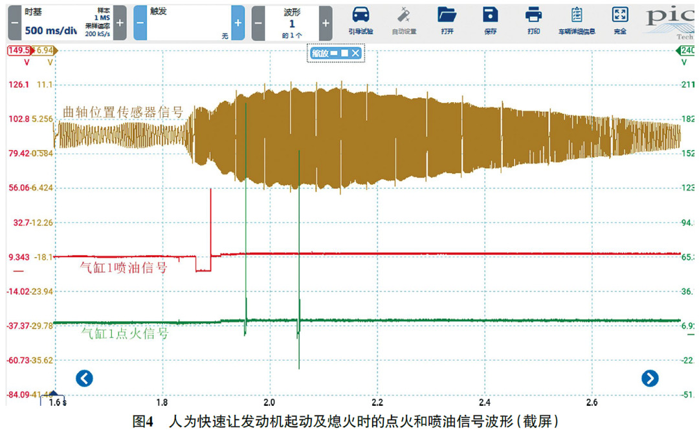Click the plus button on the 触发 trigger panel
Viewport: 699px width, 435px height.
coord(238,23)
